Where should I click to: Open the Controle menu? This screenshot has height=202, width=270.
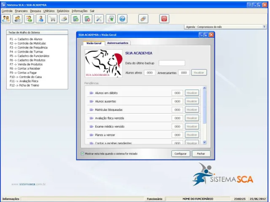7,11
